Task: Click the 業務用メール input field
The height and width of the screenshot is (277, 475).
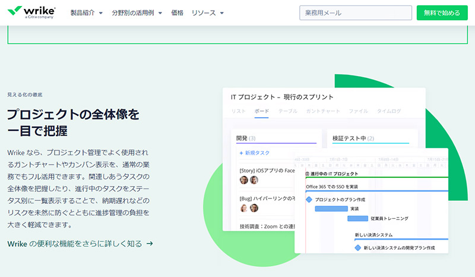Action: (356, 12)
